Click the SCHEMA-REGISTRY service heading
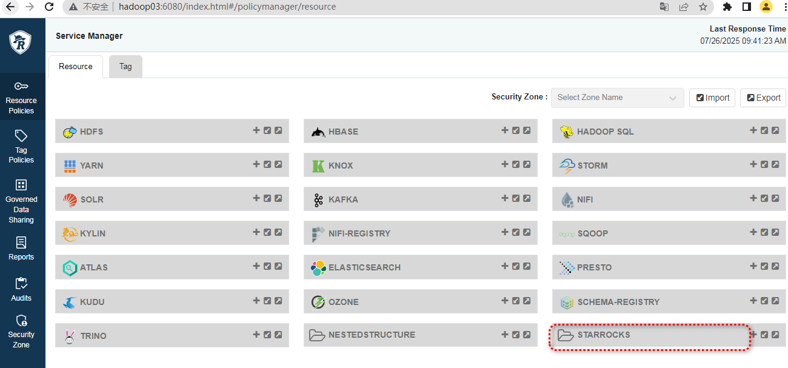This screenshot has width=788, height=368. click(x=618, y=302)
